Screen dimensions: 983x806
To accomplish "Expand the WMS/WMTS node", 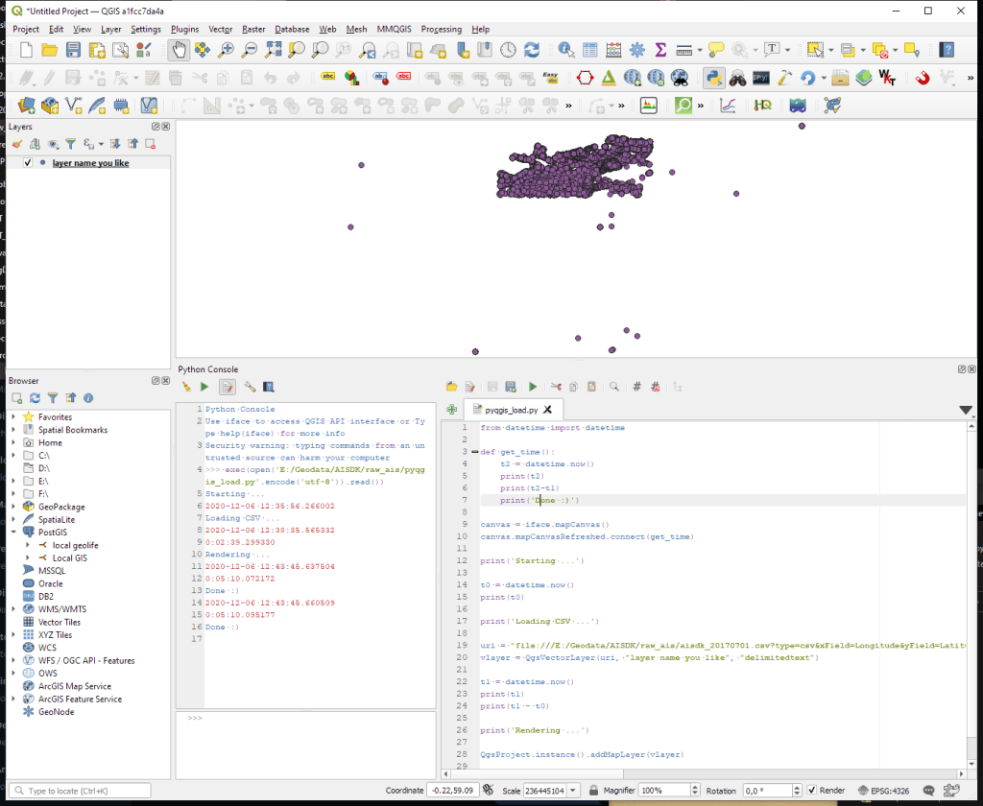I will click(13, 609).
